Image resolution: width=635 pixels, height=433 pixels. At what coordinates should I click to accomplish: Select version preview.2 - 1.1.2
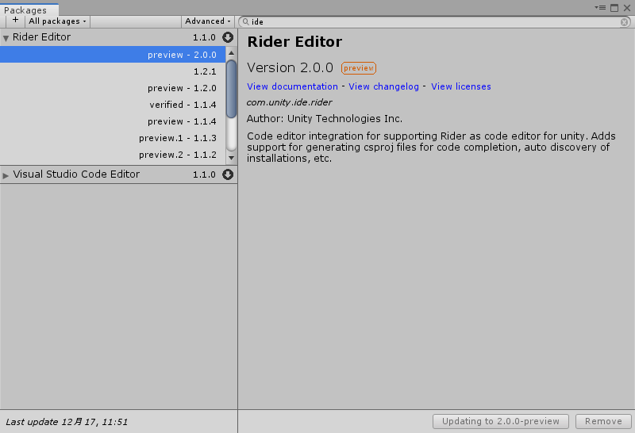pyautogui.click(x=113, y=155)
